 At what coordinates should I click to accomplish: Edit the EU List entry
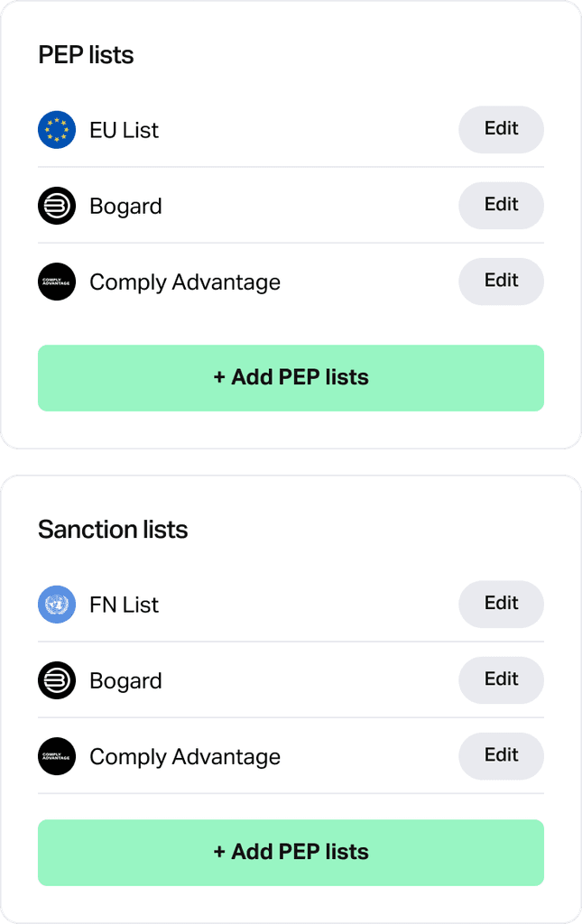point(502,130)
